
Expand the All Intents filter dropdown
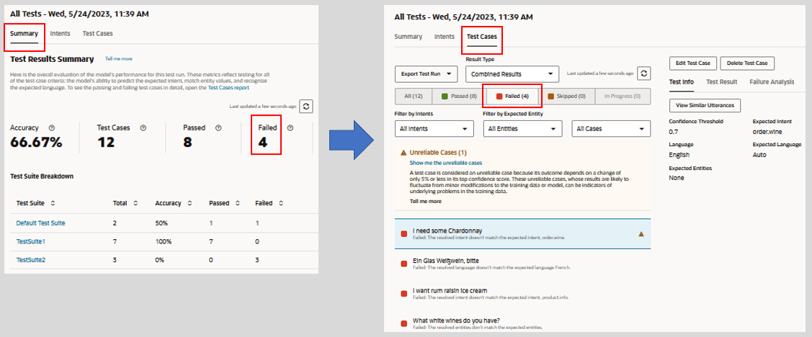(x=434, y=129)
